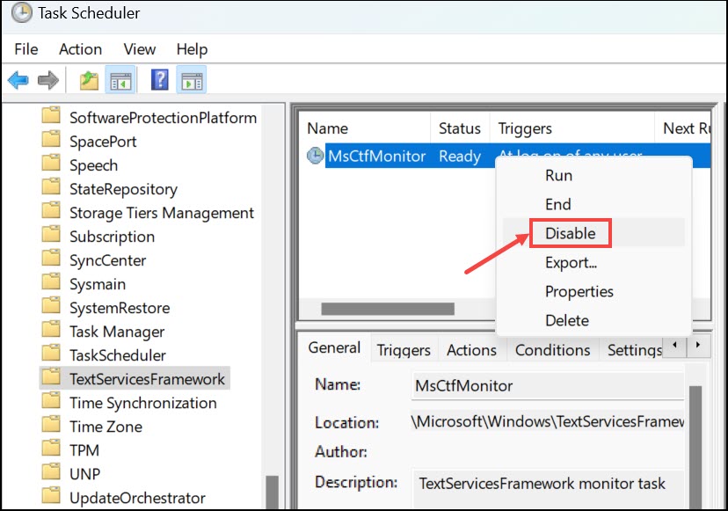Image resolution: width=728 pixels, height=511 pixels.
Task: Select the Time Synchronization folder
Action: [x=142, y=402]
